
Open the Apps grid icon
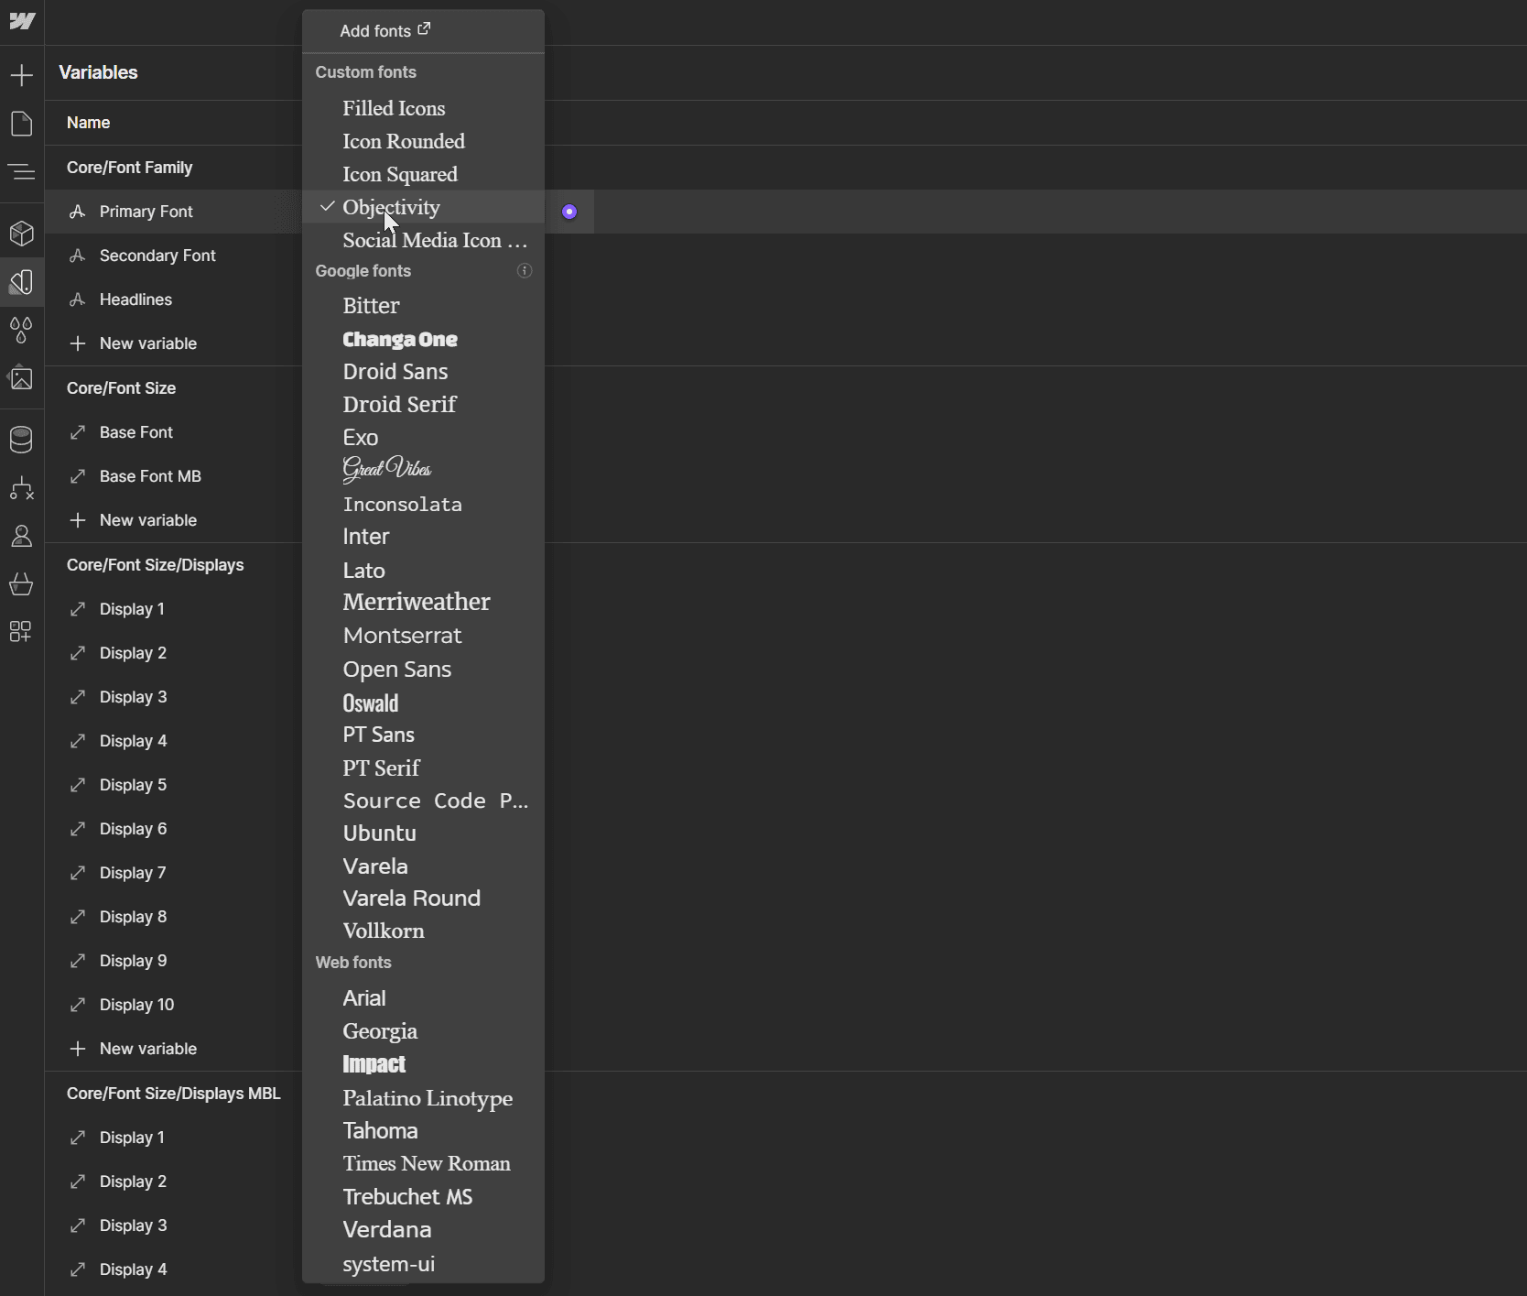20,631
